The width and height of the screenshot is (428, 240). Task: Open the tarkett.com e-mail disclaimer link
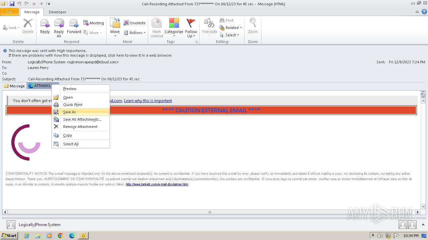[x=157, y=184]
